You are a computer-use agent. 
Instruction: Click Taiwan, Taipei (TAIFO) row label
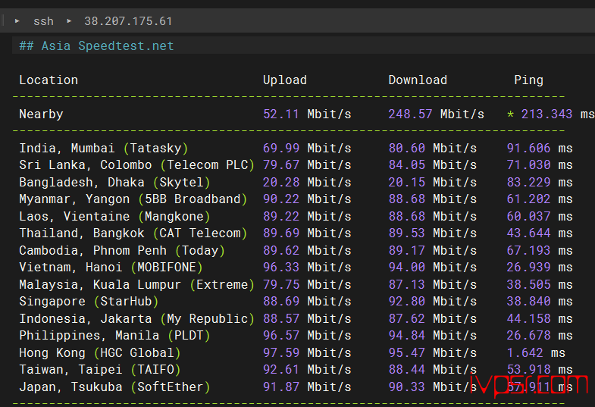[x=100, y=370]
